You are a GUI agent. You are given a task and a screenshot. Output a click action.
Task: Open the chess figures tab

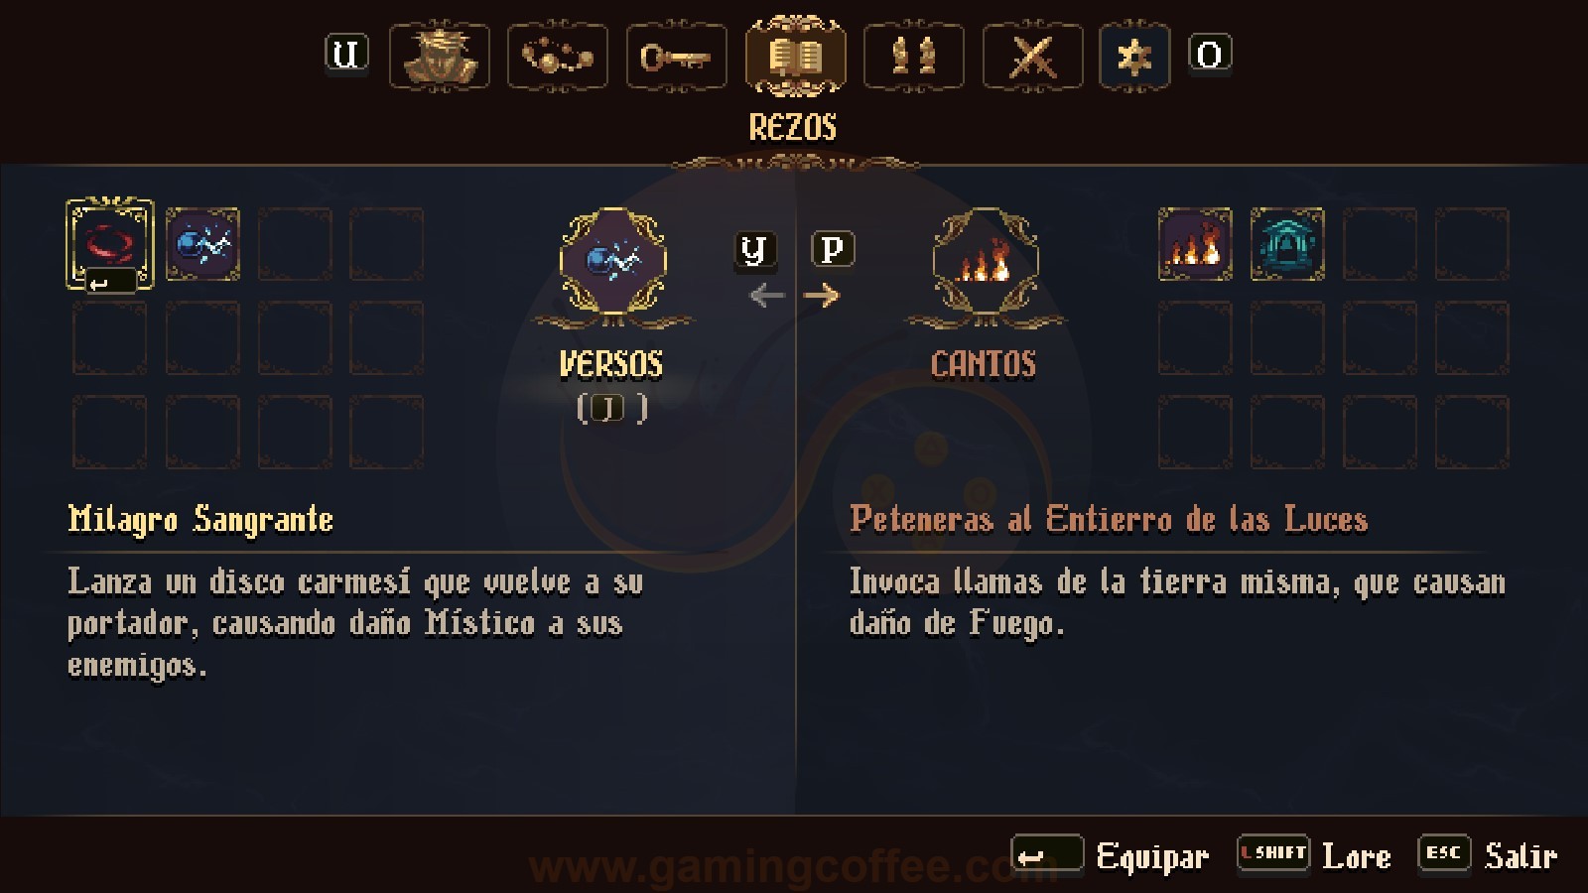pyautogui.click(x=914, y=57)
